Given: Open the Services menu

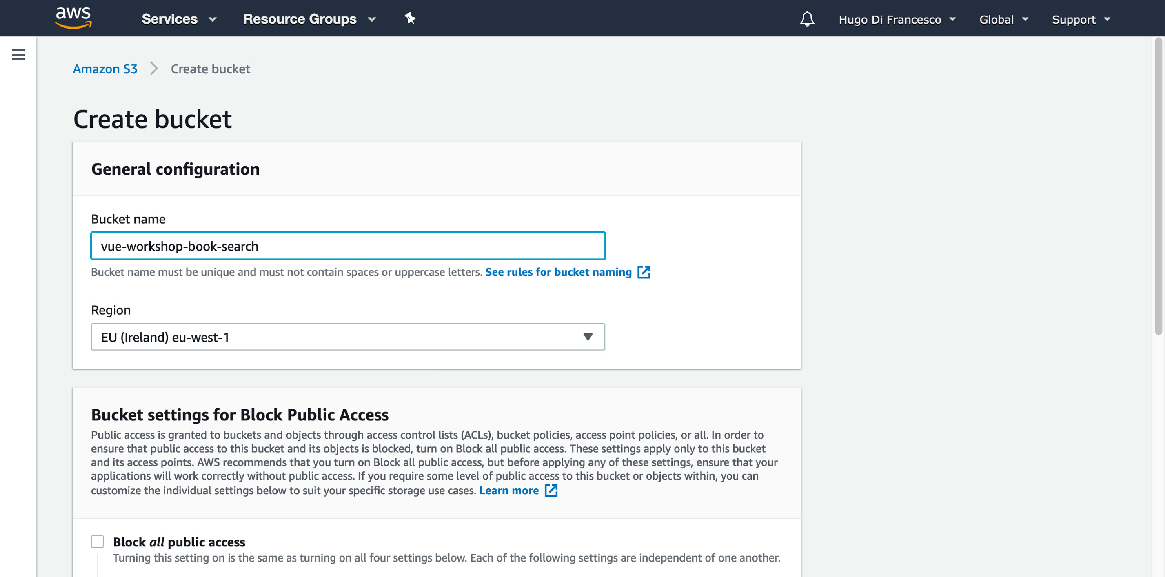Looking at the screenshot, I should click(179, 19).
